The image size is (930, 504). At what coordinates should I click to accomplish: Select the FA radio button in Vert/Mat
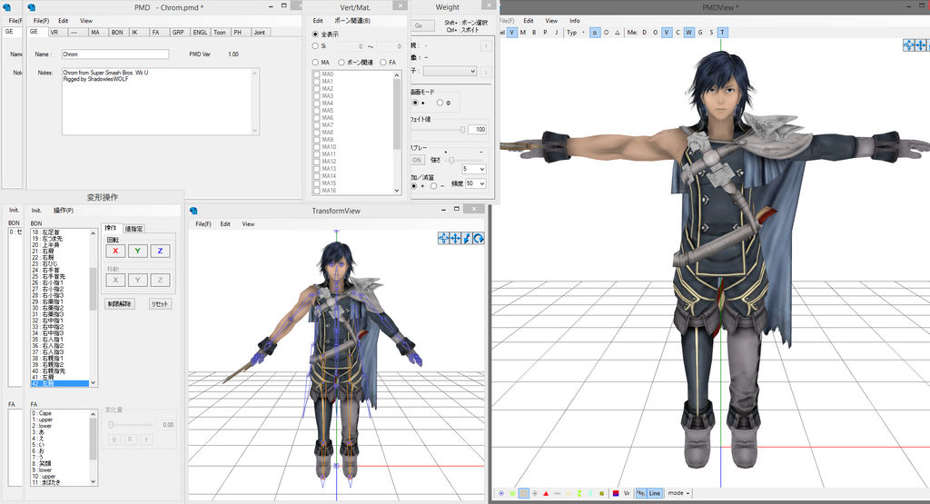point(383,63)
